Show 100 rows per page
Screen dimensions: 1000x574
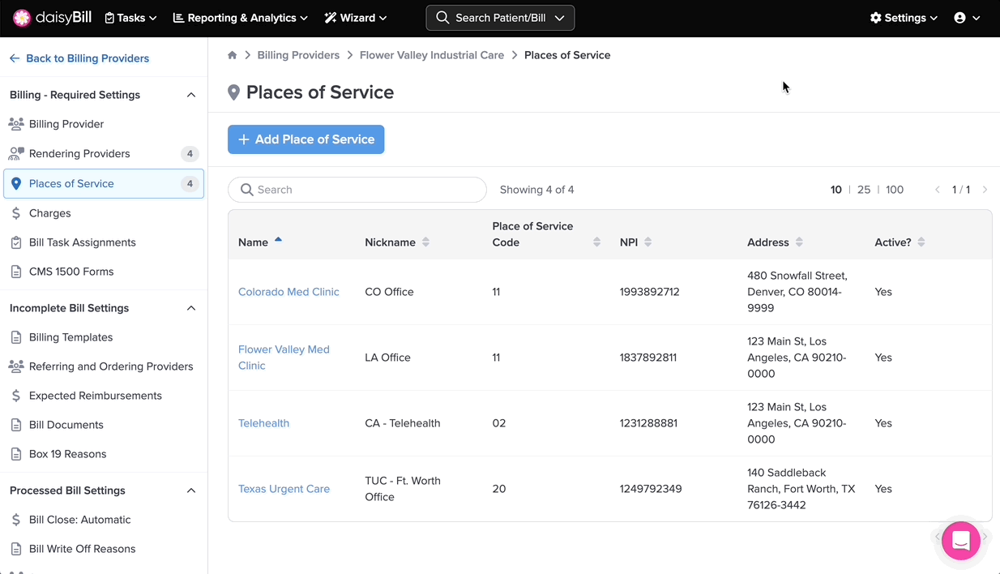click(x=895, y=190)
